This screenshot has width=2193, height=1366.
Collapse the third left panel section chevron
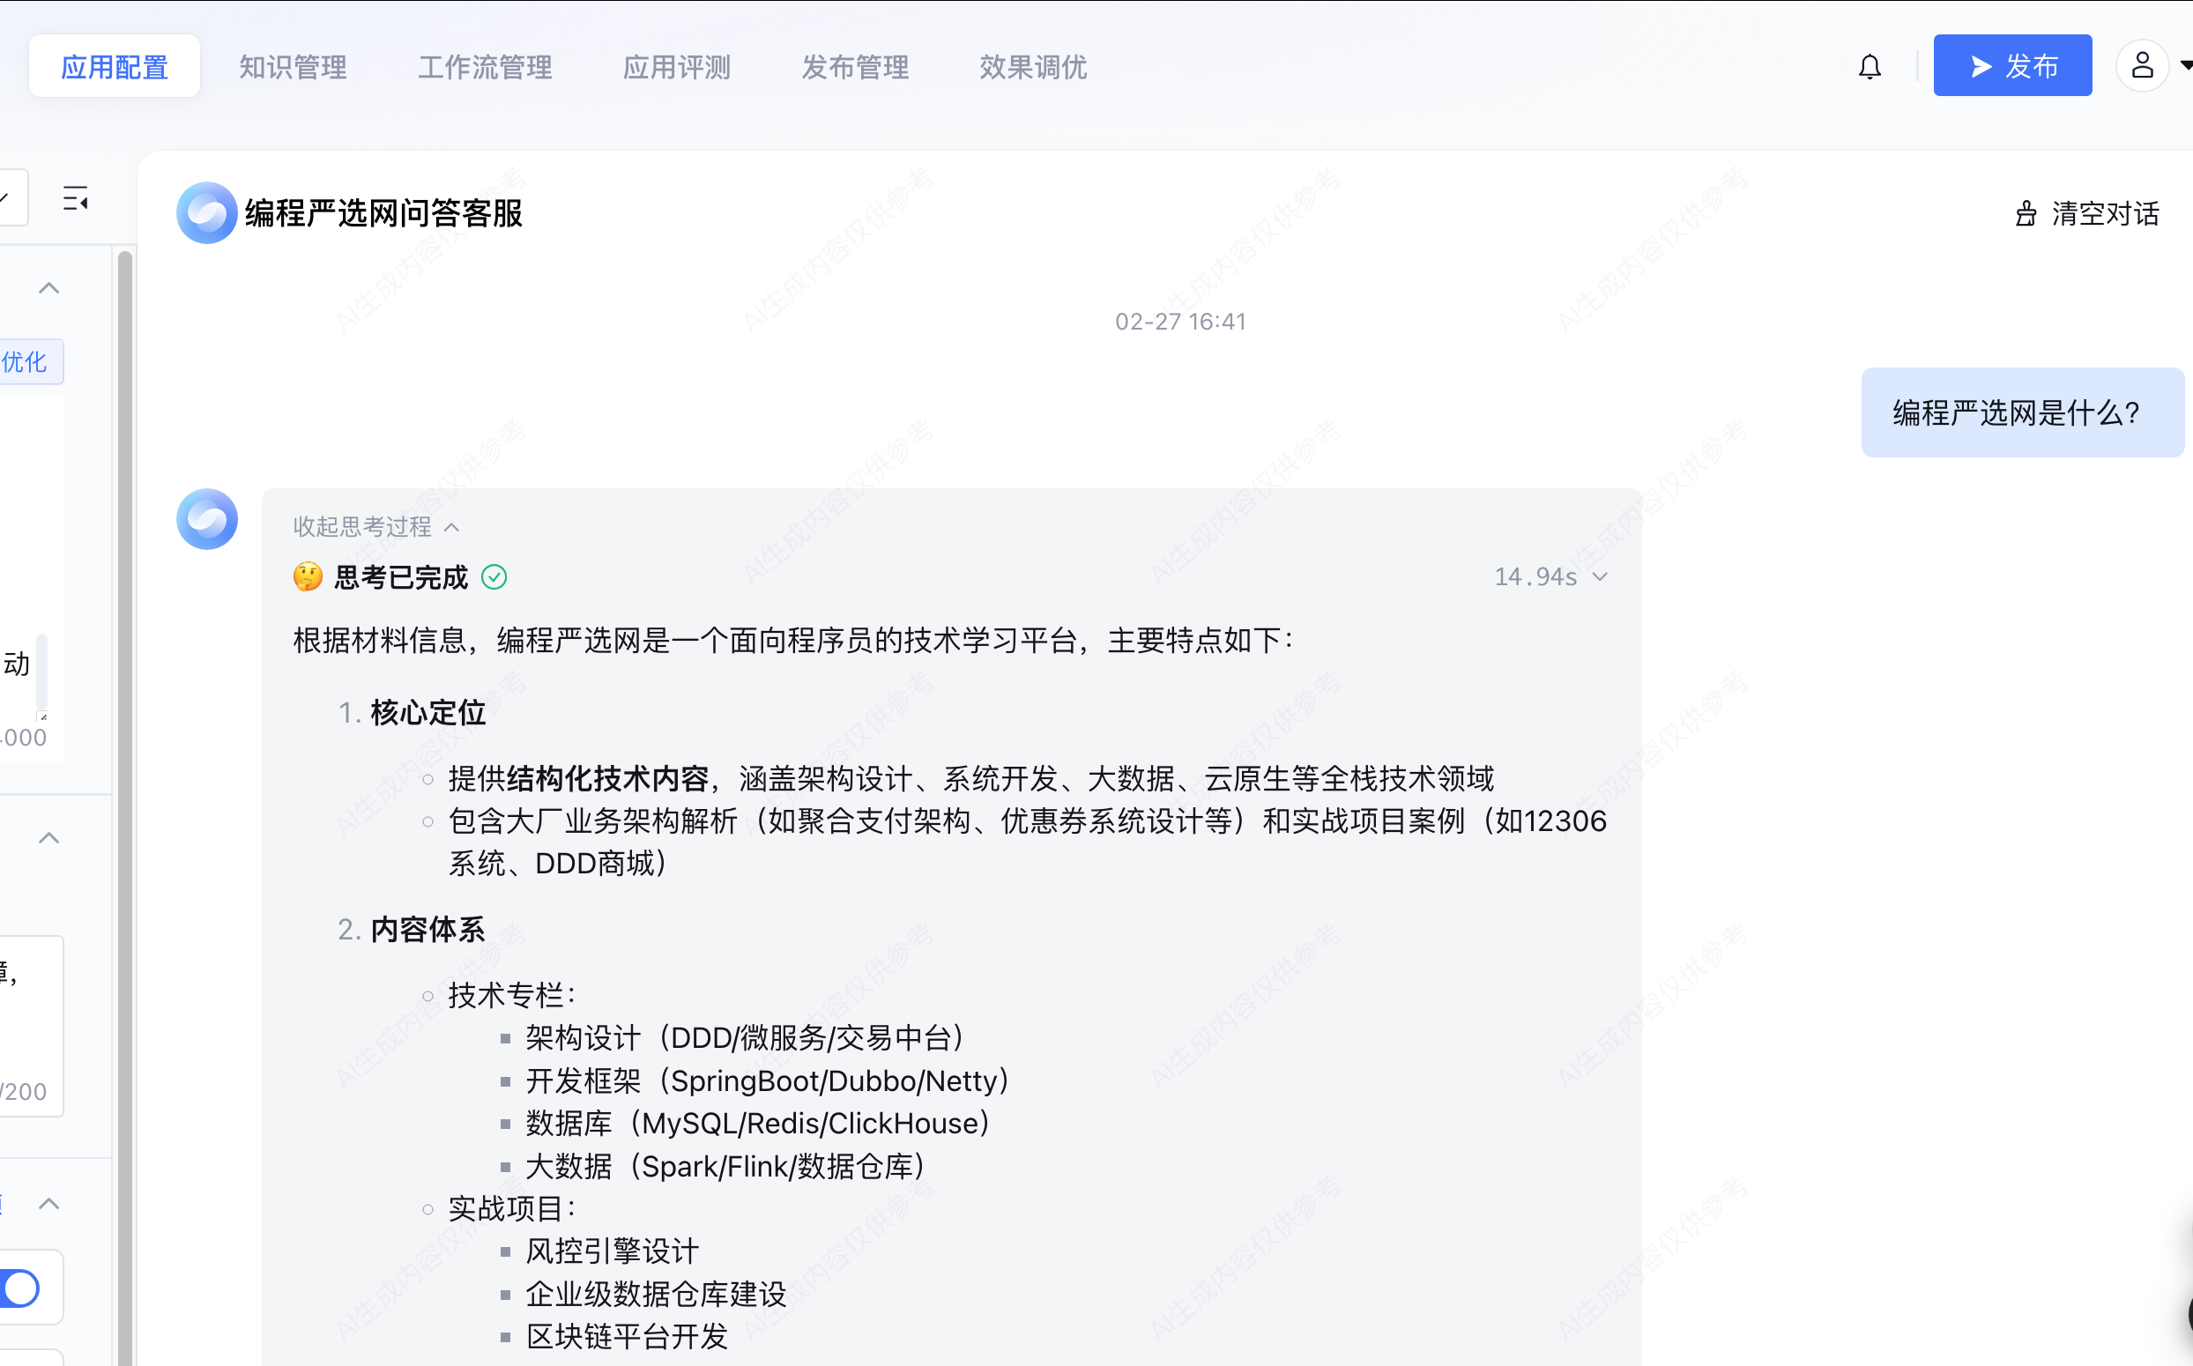[x=48, y=1205]
